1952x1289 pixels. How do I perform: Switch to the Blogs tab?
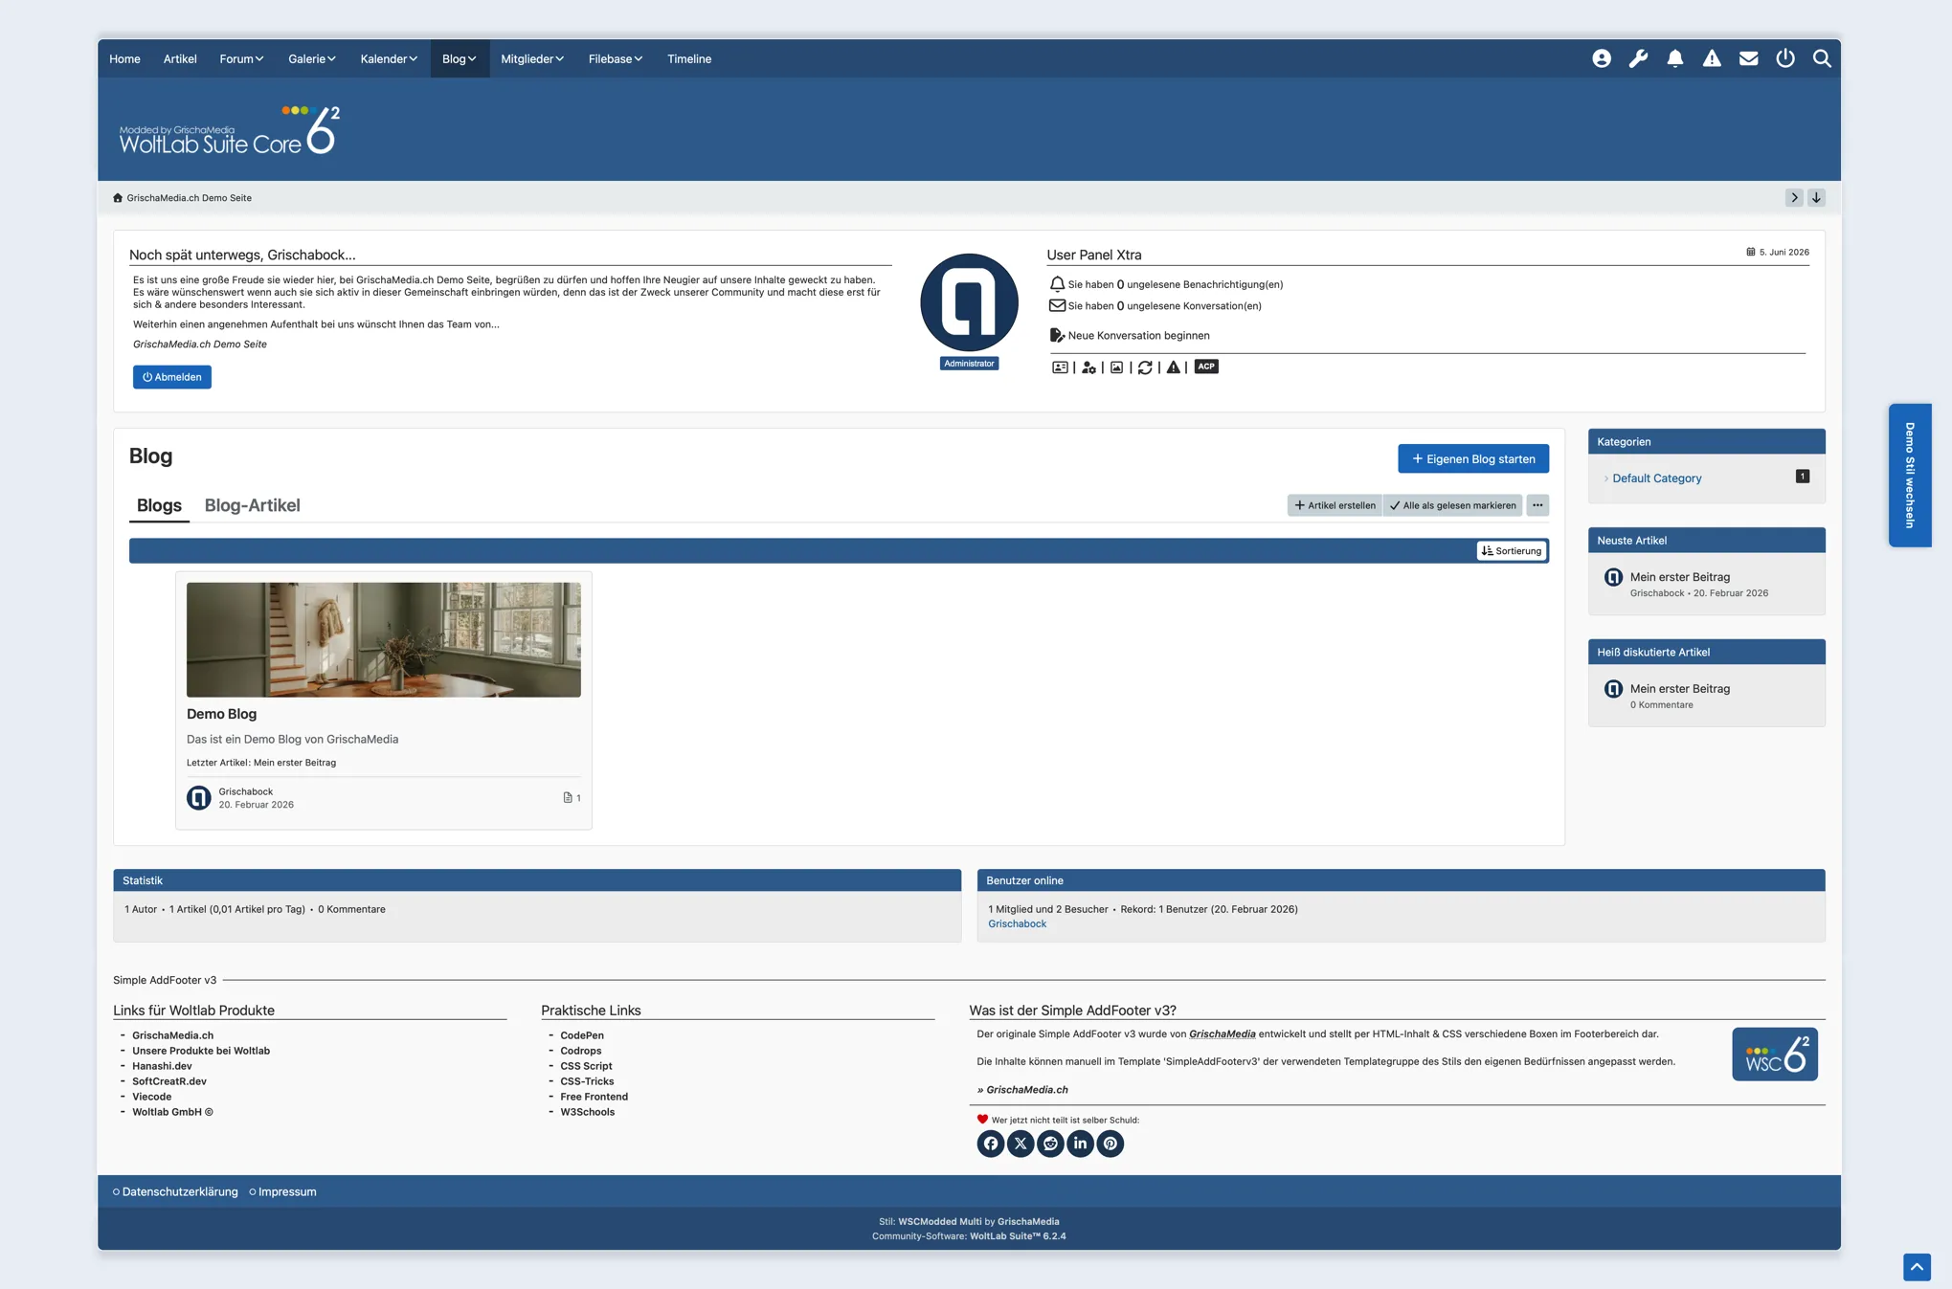click(159, 505)
